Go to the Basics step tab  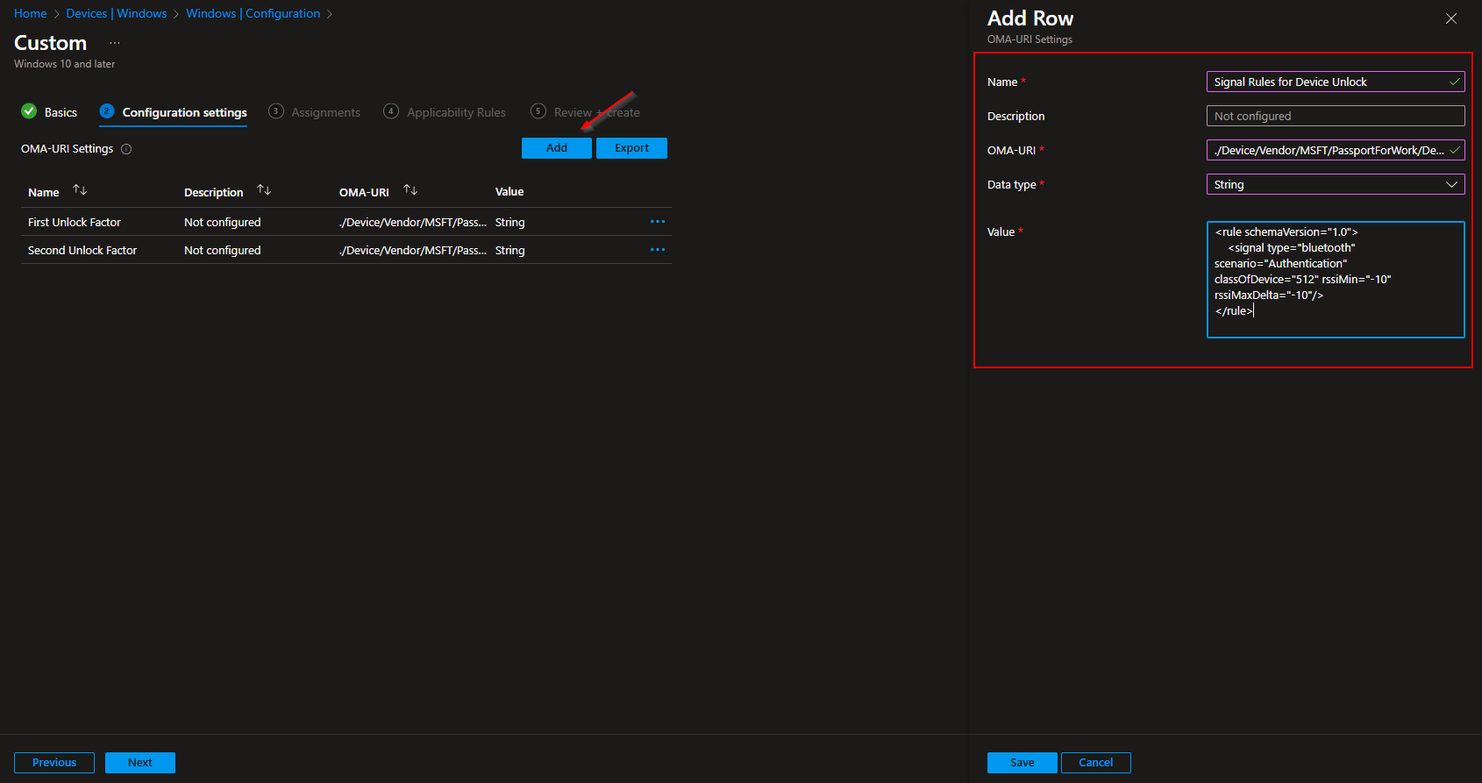(49, 112)
